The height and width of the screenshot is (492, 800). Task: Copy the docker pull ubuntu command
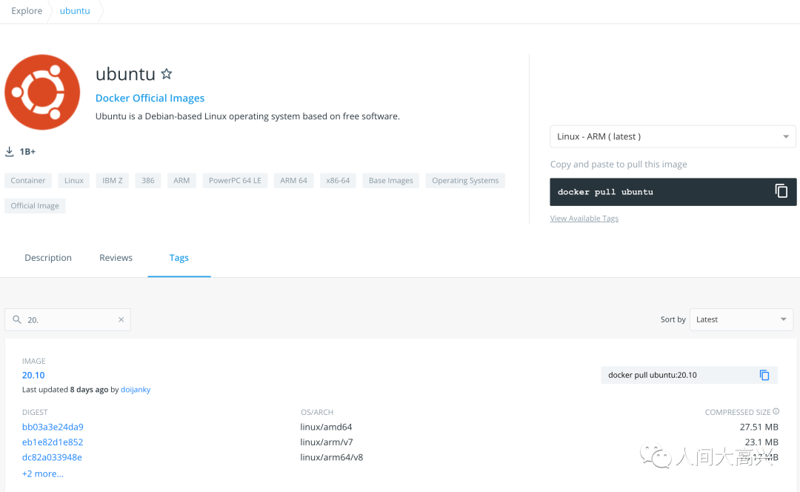click(781, 191)
